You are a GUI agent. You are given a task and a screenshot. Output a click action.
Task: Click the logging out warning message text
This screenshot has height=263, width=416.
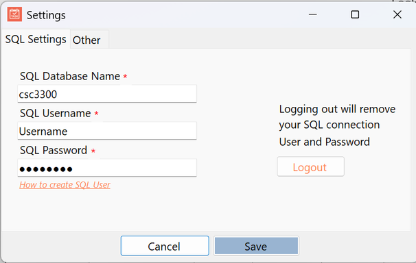pos(337,126)
